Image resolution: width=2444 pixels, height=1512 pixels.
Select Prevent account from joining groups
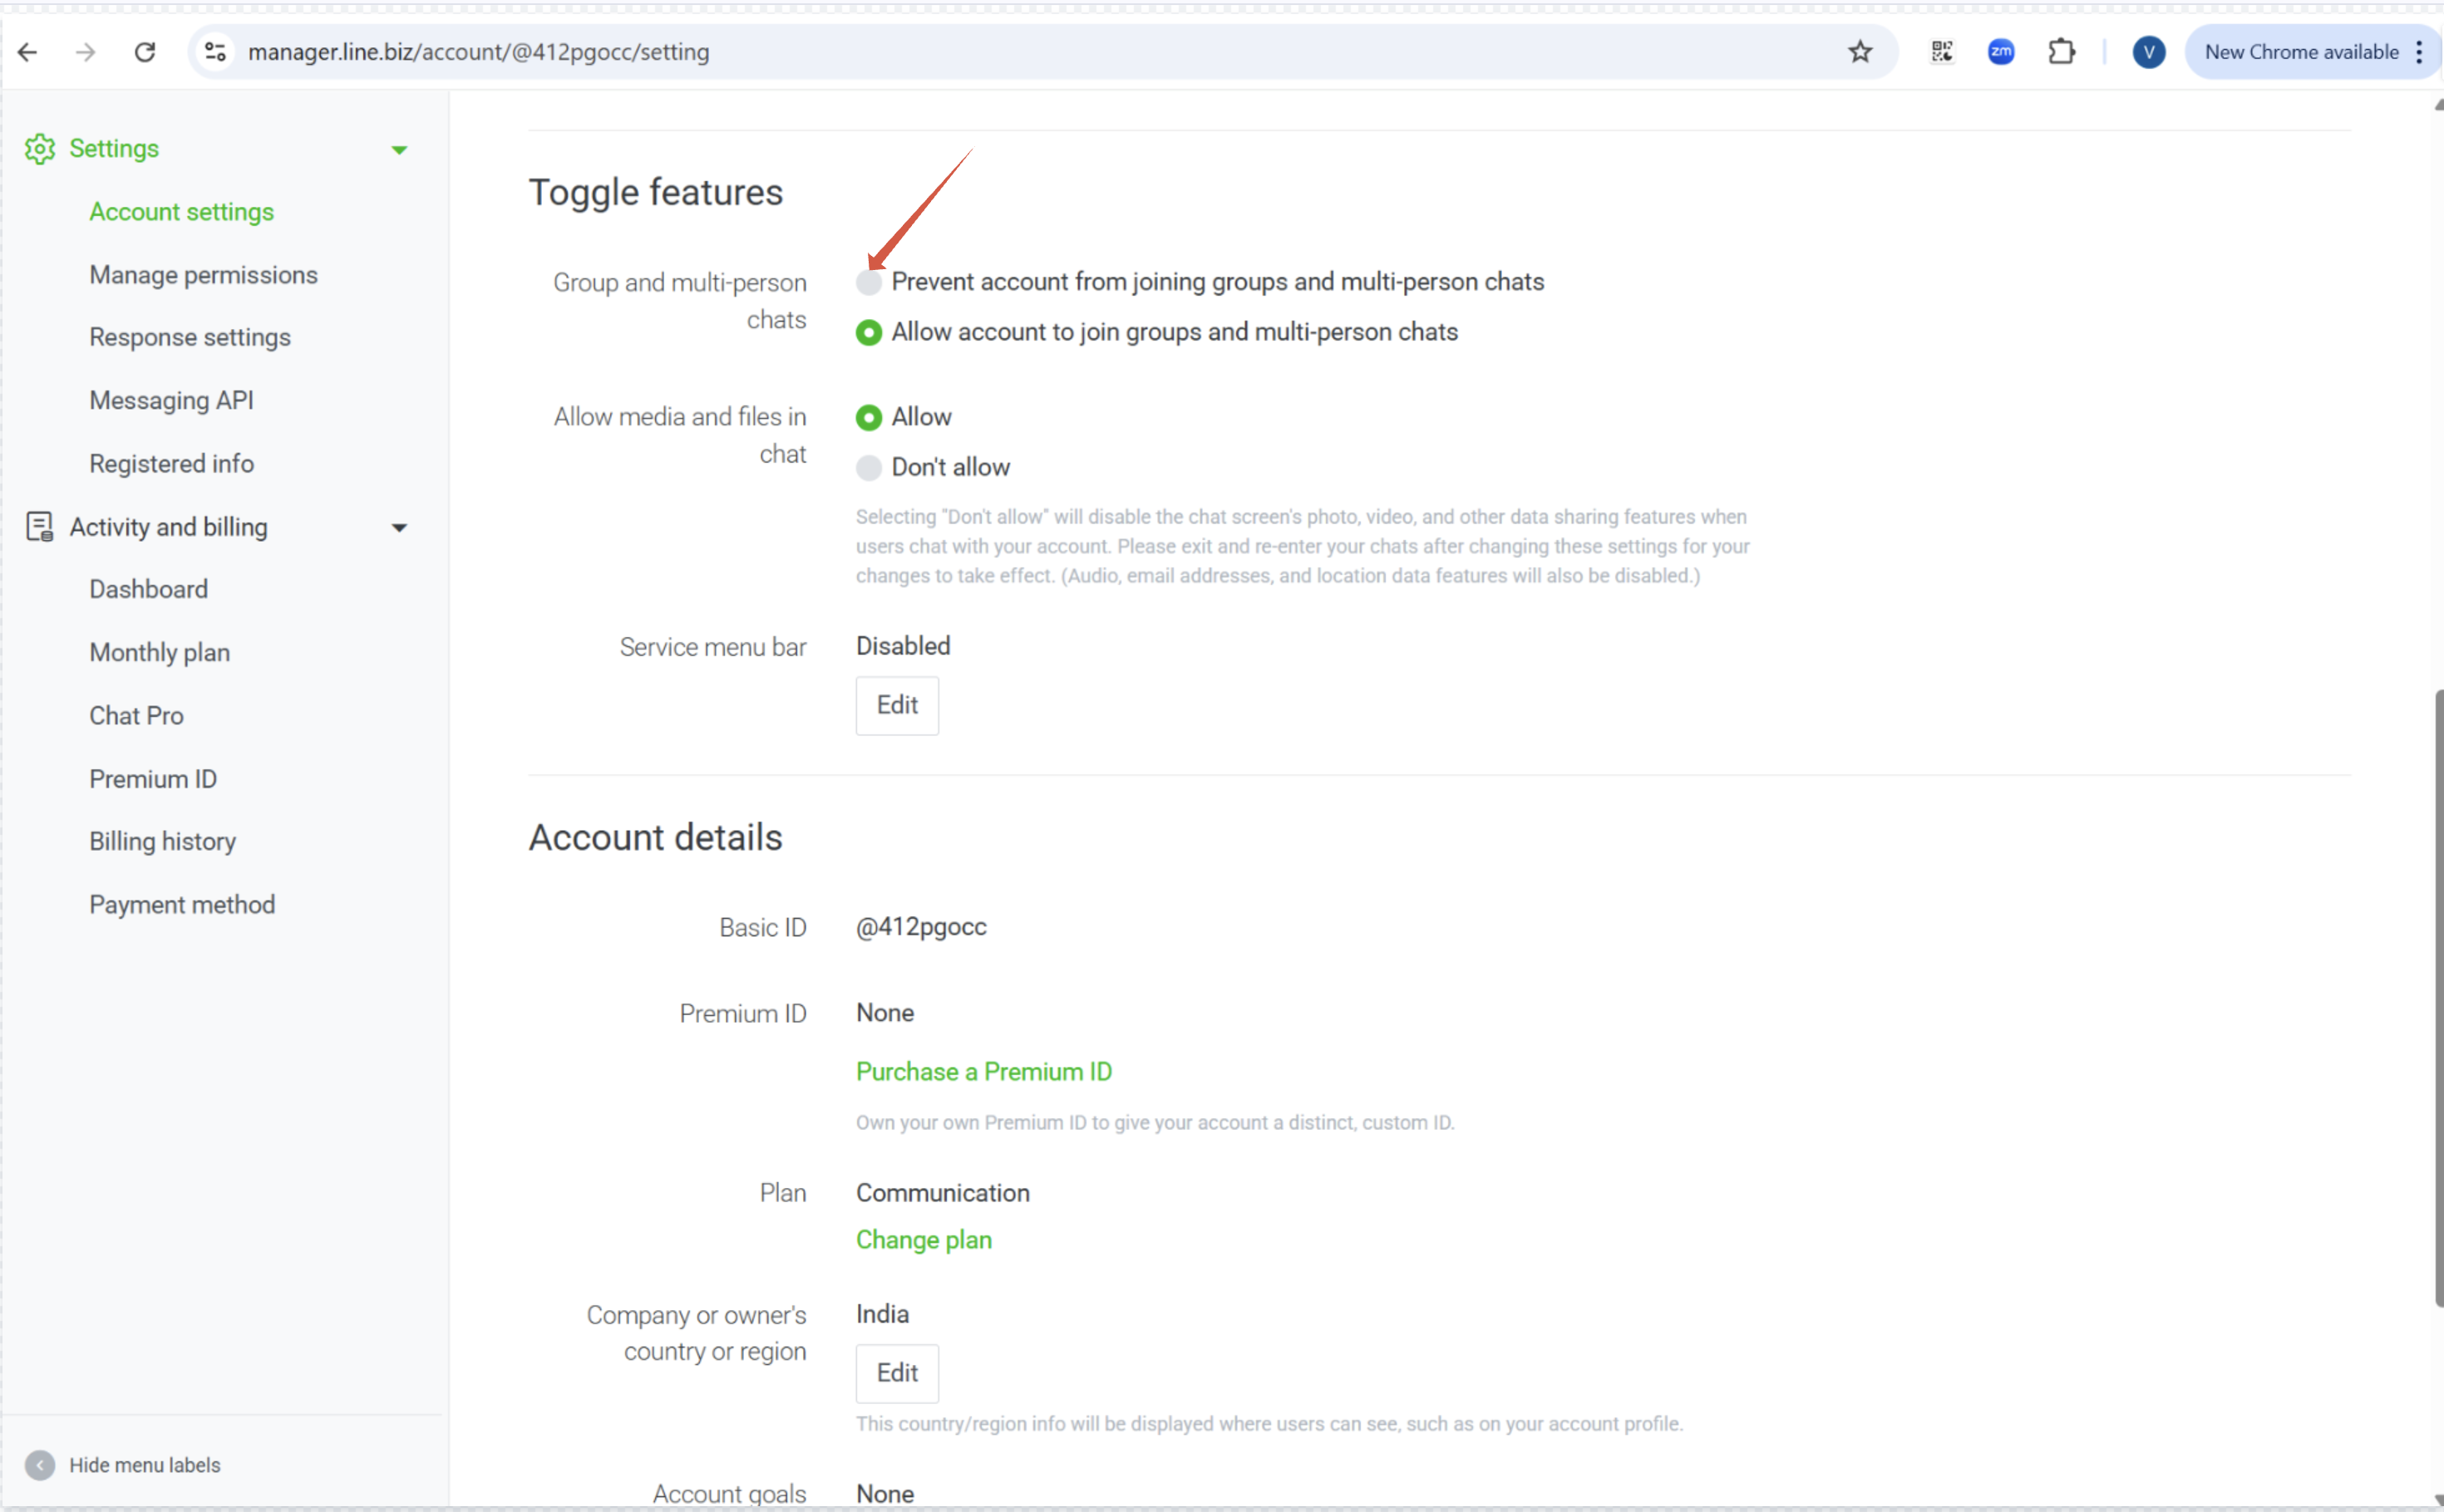pyautogui.click(x=869, y=283)
